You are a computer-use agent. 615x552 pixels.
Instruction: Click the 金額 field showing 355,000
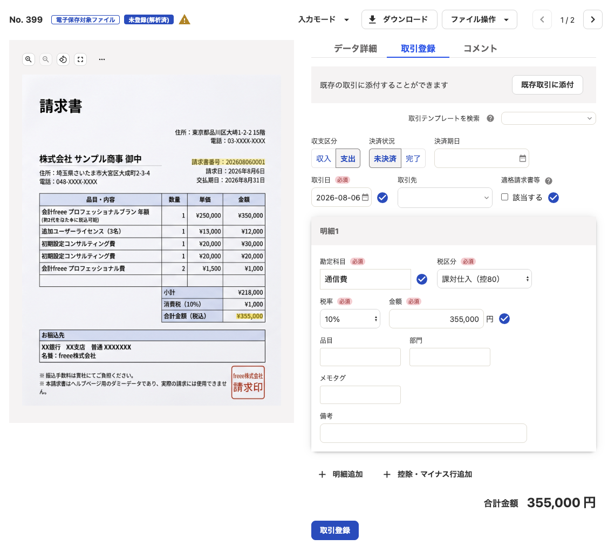(436, 319)
